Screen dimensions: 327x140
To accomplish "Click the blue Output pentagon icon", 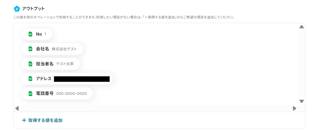I will click(x=17, y=9).
